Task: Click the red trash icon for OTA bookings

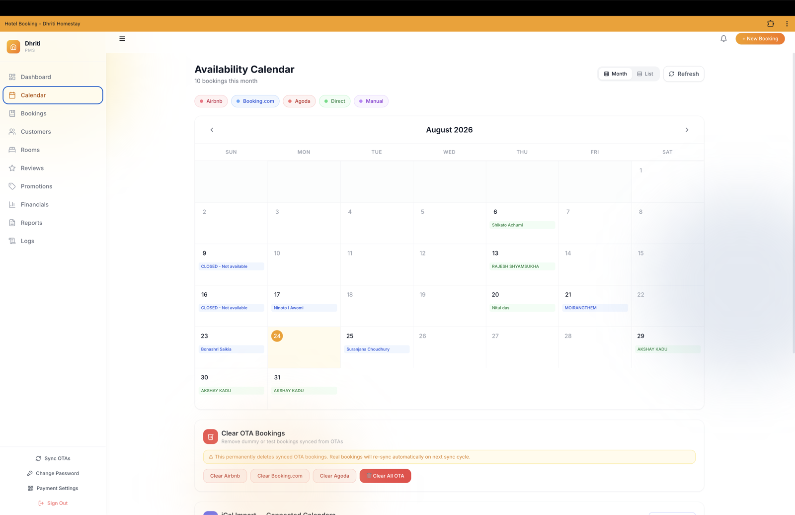Action: coord(211,436)
